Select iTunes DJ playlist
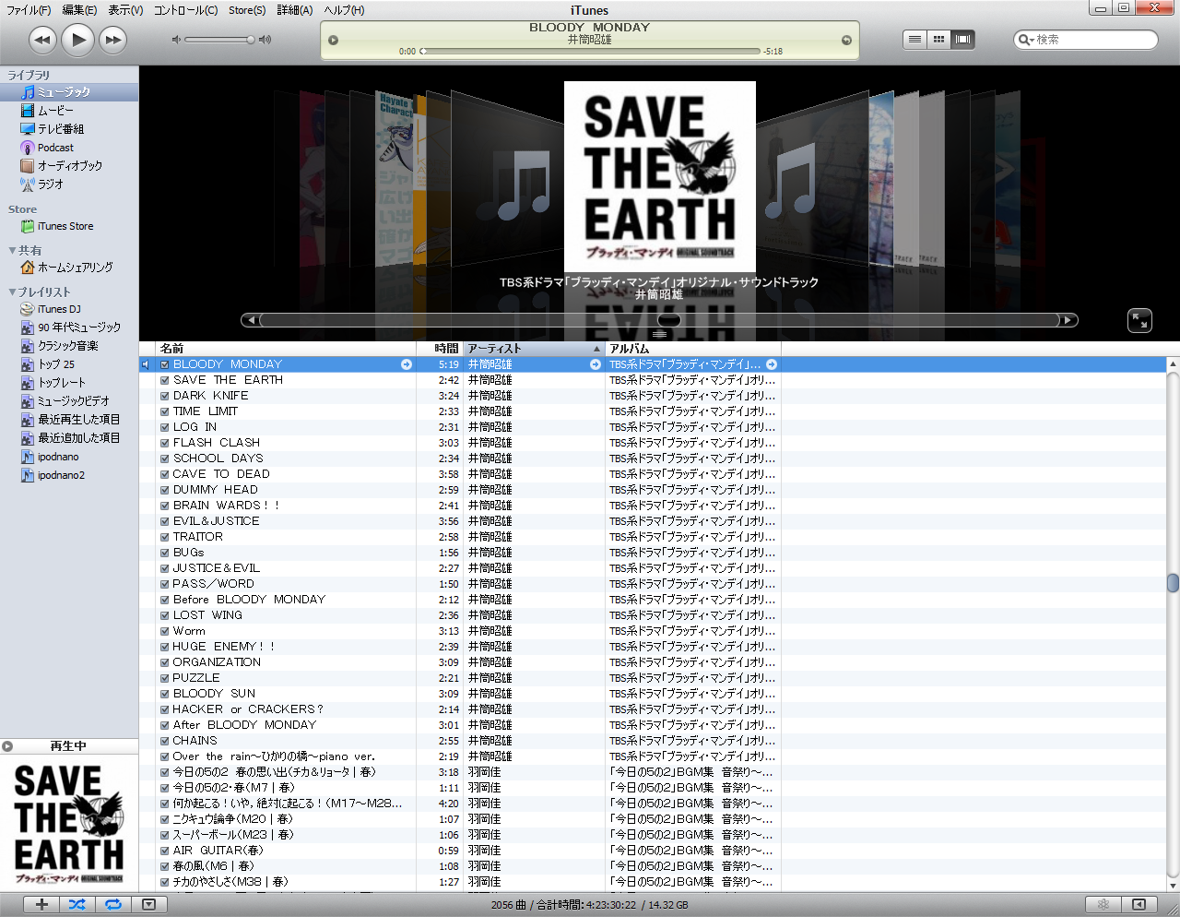This screenshot has width=1180, height=917. 69,309
